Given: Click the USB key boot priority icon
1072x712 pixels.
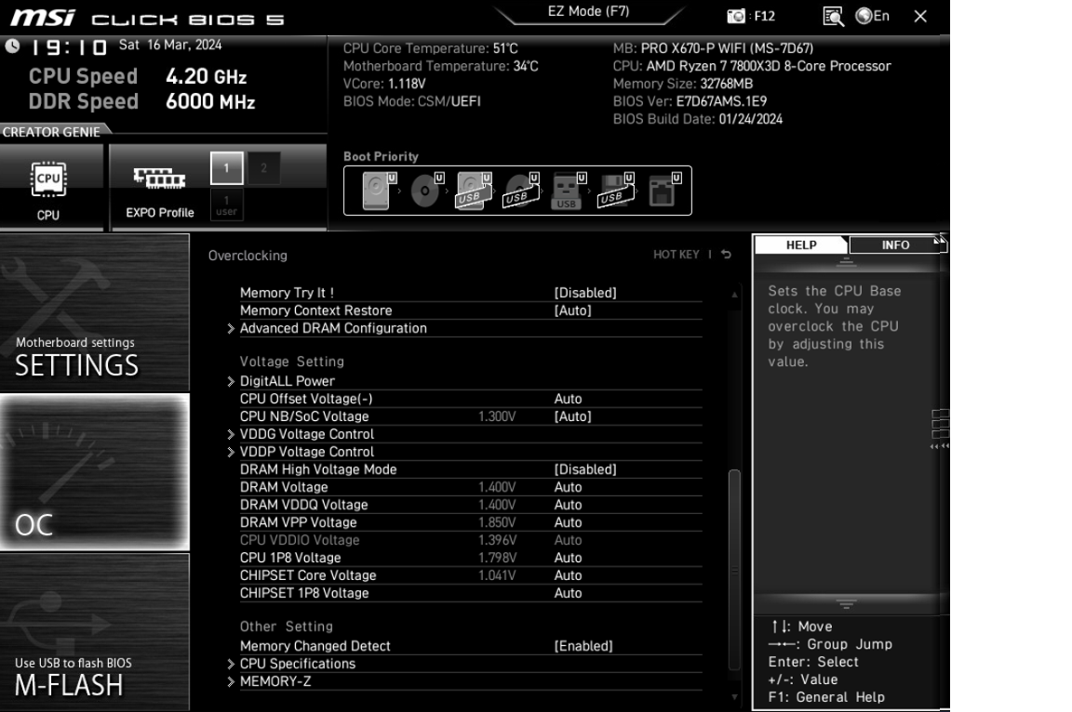Looking at the screenshot, I should point(569,191).
